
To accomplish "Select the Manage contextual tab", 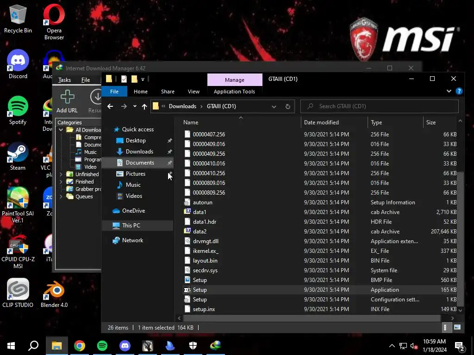I will (235, 80).
